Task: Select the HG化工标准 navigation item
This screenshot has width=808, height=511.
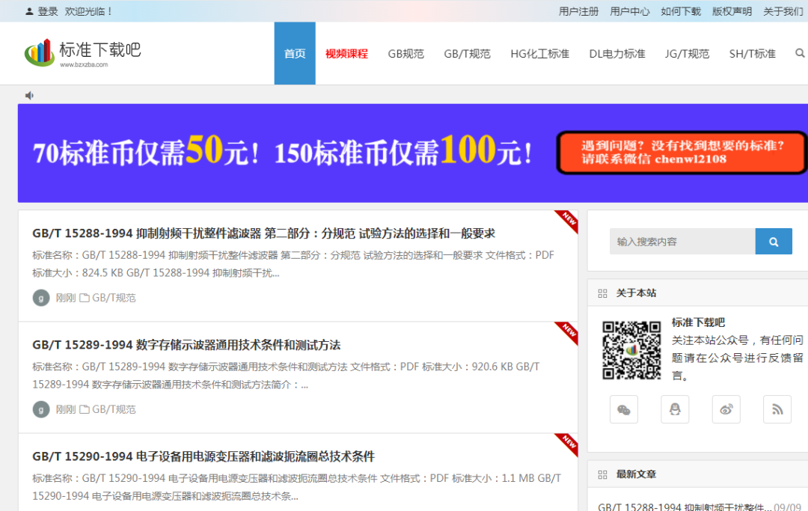Action: click(540, 53)
